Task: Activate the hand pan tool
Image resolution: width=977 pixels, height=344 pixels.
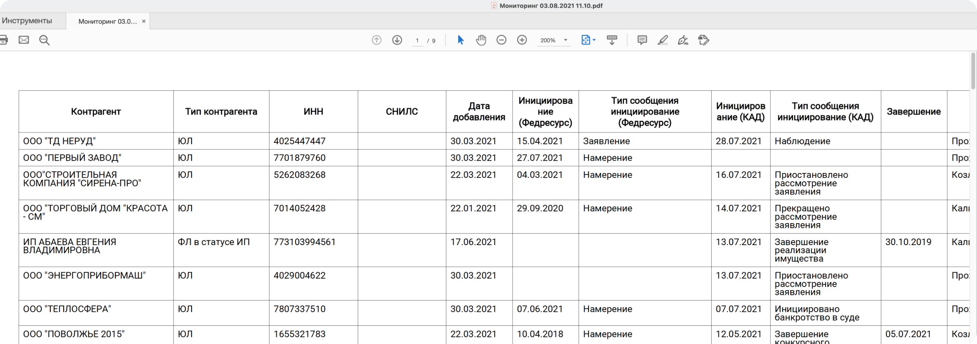Action: [481, 40]
